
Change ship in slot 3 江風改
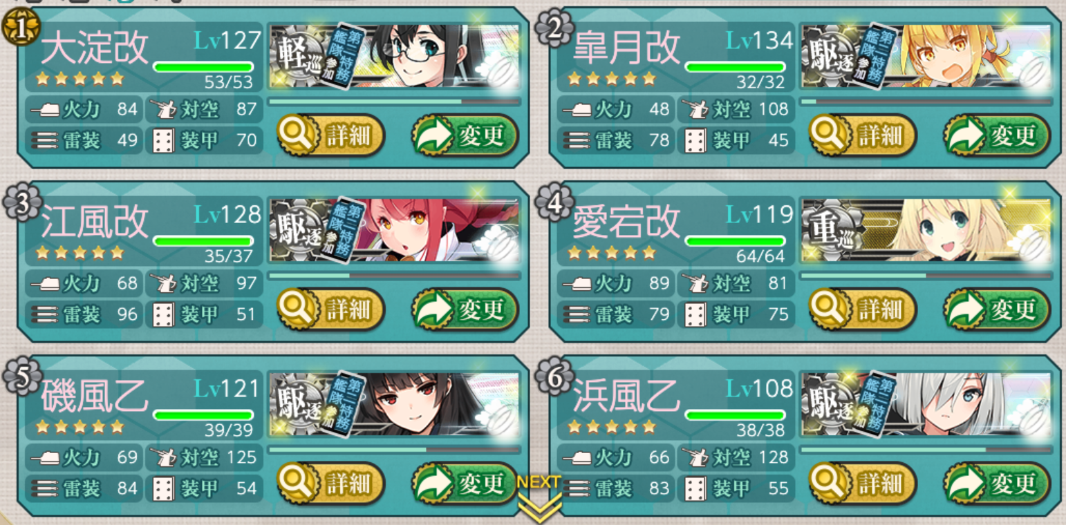[x=465, y=309]
